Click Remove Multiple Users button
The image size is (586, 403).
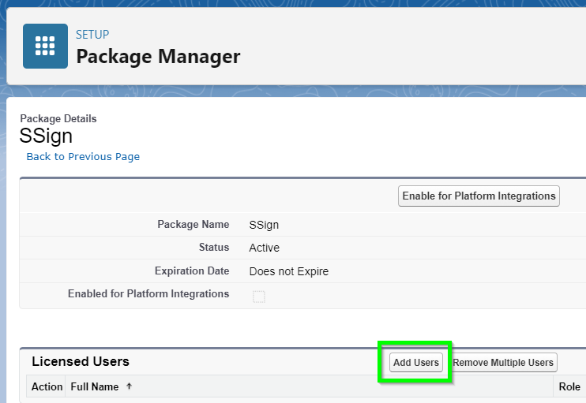click(x=503, y=362)
